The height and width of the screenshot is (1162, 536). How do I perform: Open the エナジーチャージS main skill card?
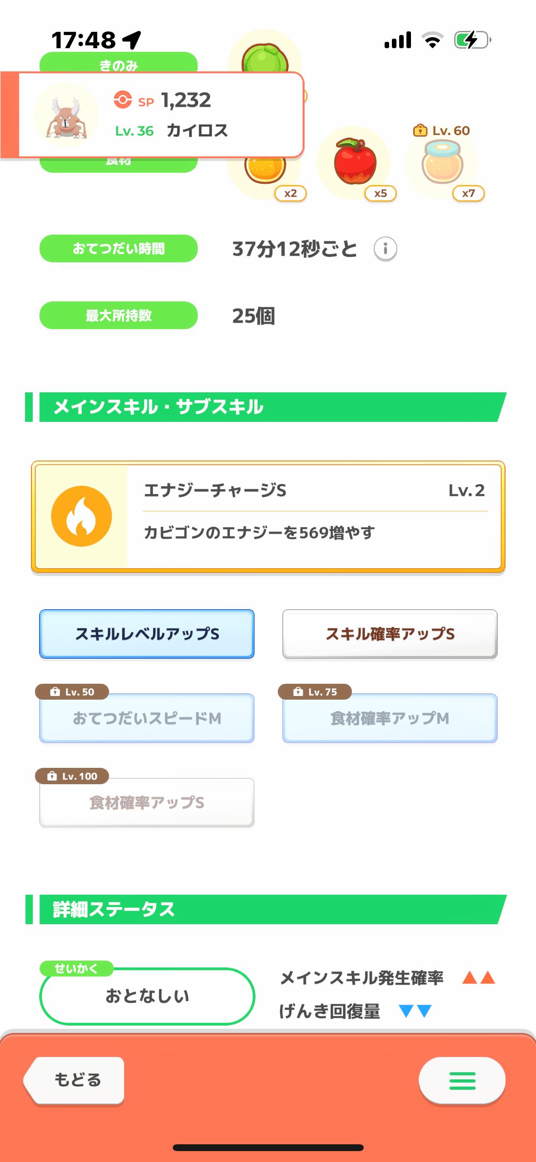click(314, 516)
